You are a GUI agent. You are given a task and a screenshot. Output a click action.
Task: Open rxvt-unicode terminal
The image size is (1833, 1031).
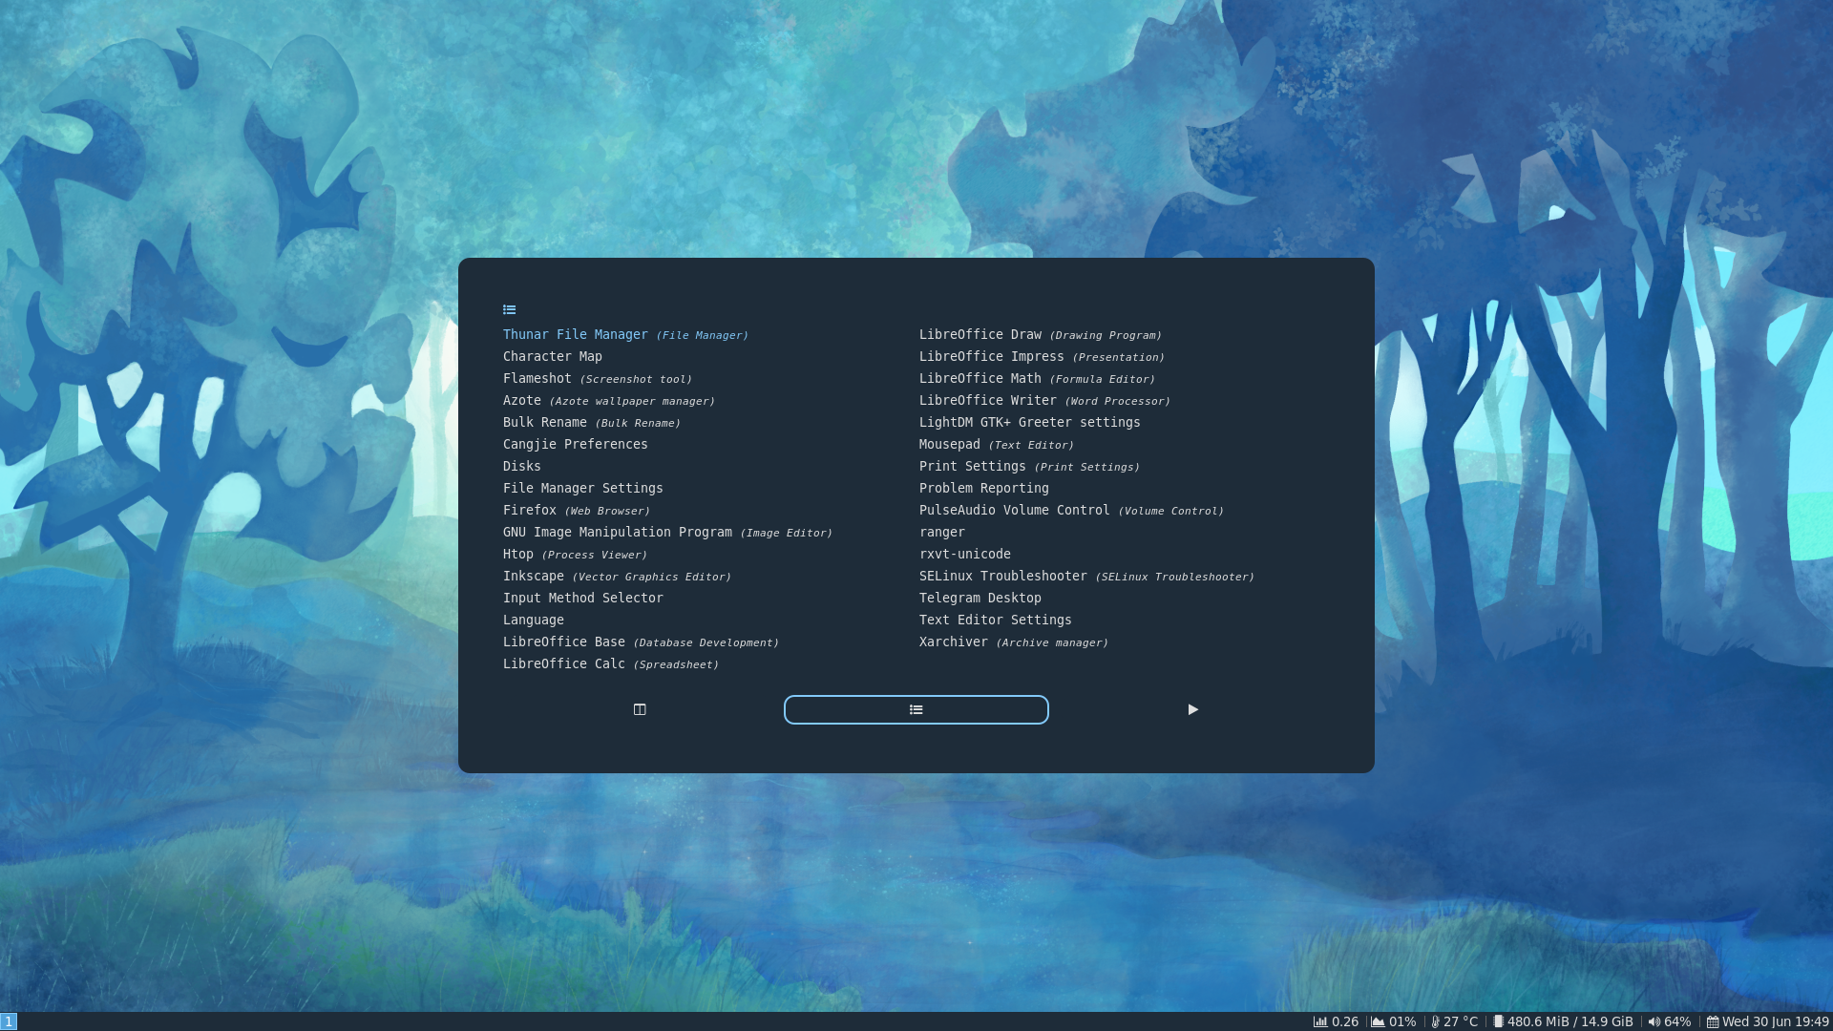click(x=965, y=554)
